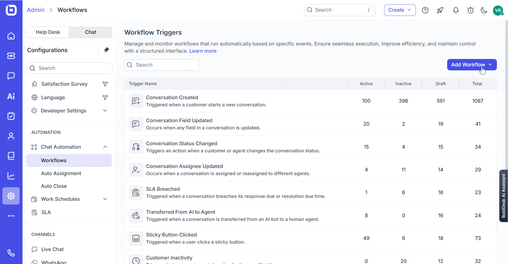Open the Reports chart icon in sidebar
This screenshot has width=508, height=264.
[x=11, y=176]
